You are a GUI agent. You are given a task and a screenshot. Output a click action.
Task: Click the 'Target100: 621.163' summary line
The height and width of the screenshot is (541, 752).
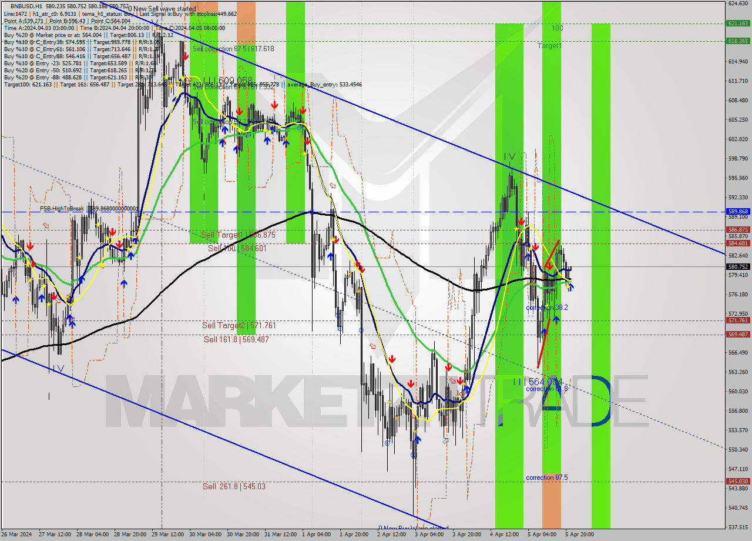pyautogui.click(x=182, y=84)
